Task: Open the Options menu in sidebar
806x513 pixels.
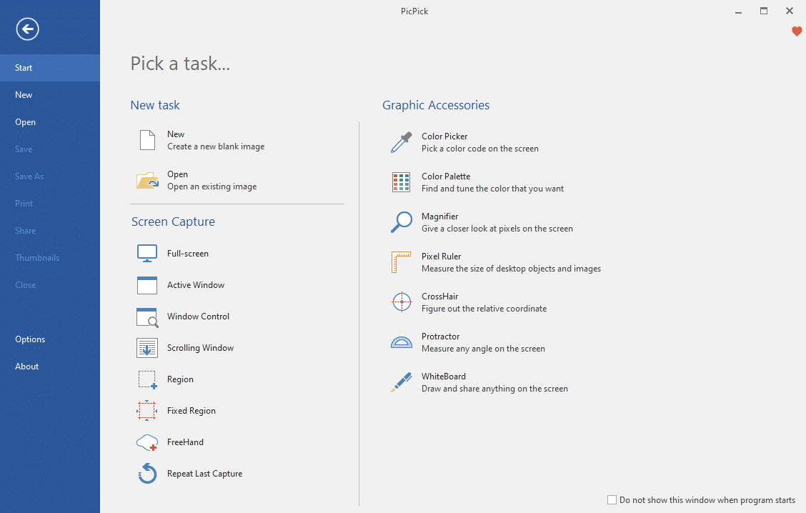Action: (30, 339)
